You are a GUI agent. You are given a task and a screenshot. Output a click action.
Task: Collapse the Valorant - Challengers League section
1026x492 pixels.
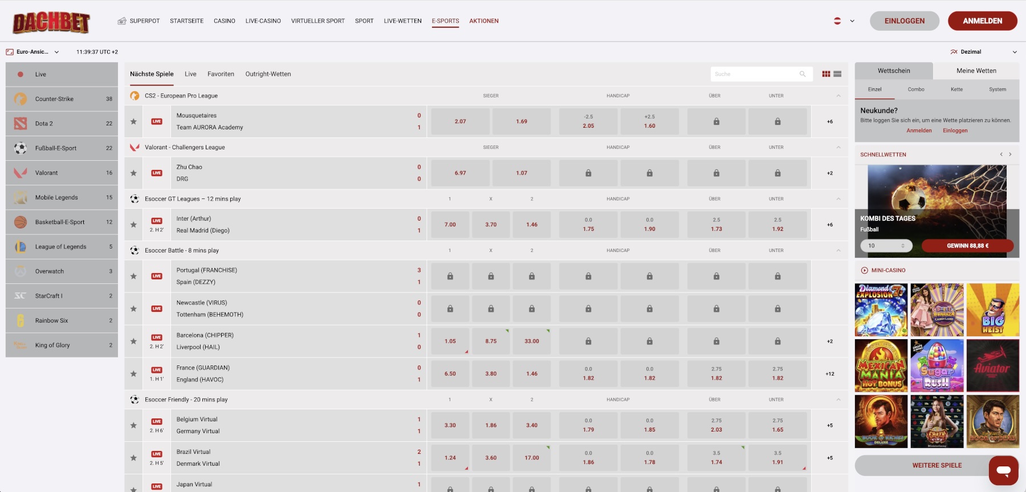tap(838, 147)
